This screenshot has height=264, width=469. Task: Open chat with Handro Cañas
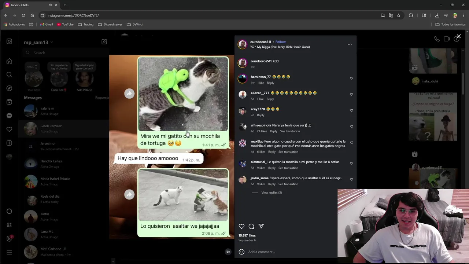point(64,164)
